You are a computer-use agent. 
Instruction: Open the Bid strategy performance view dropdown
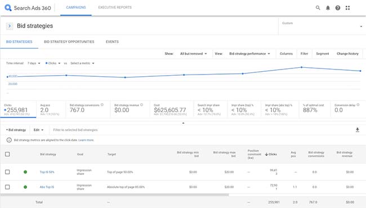[249, 54]
